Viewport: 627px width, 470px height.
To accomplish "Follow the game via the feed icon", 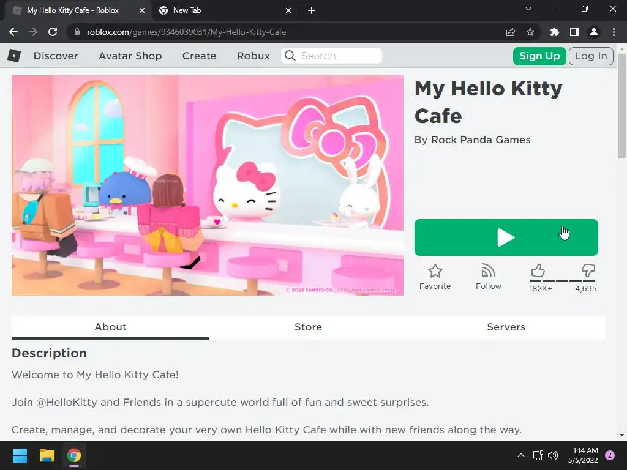I will [x=488, y=271].
